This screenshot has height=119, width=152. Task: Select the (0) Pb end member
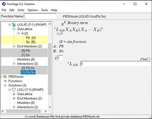point(26,51)
